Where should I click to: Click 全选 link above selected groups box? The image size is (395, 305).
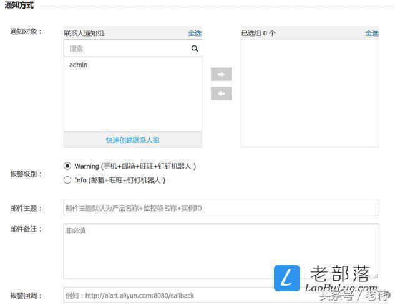tap(372, 33)
